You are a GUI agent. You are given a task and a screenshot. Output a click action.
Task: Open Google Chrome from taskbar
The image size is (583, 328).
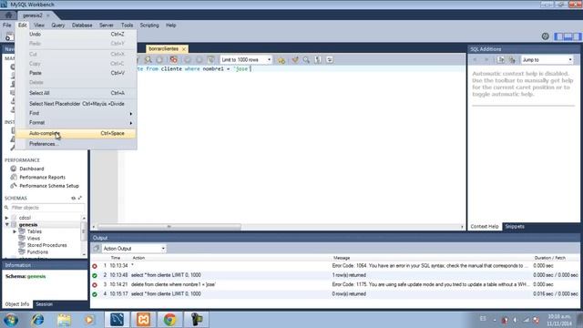(169, 320)
